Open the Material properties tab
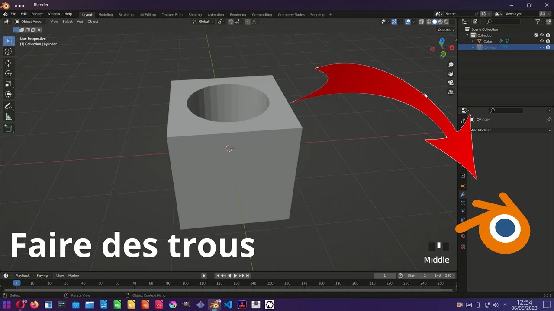554x311 pixels. (463, 236)
